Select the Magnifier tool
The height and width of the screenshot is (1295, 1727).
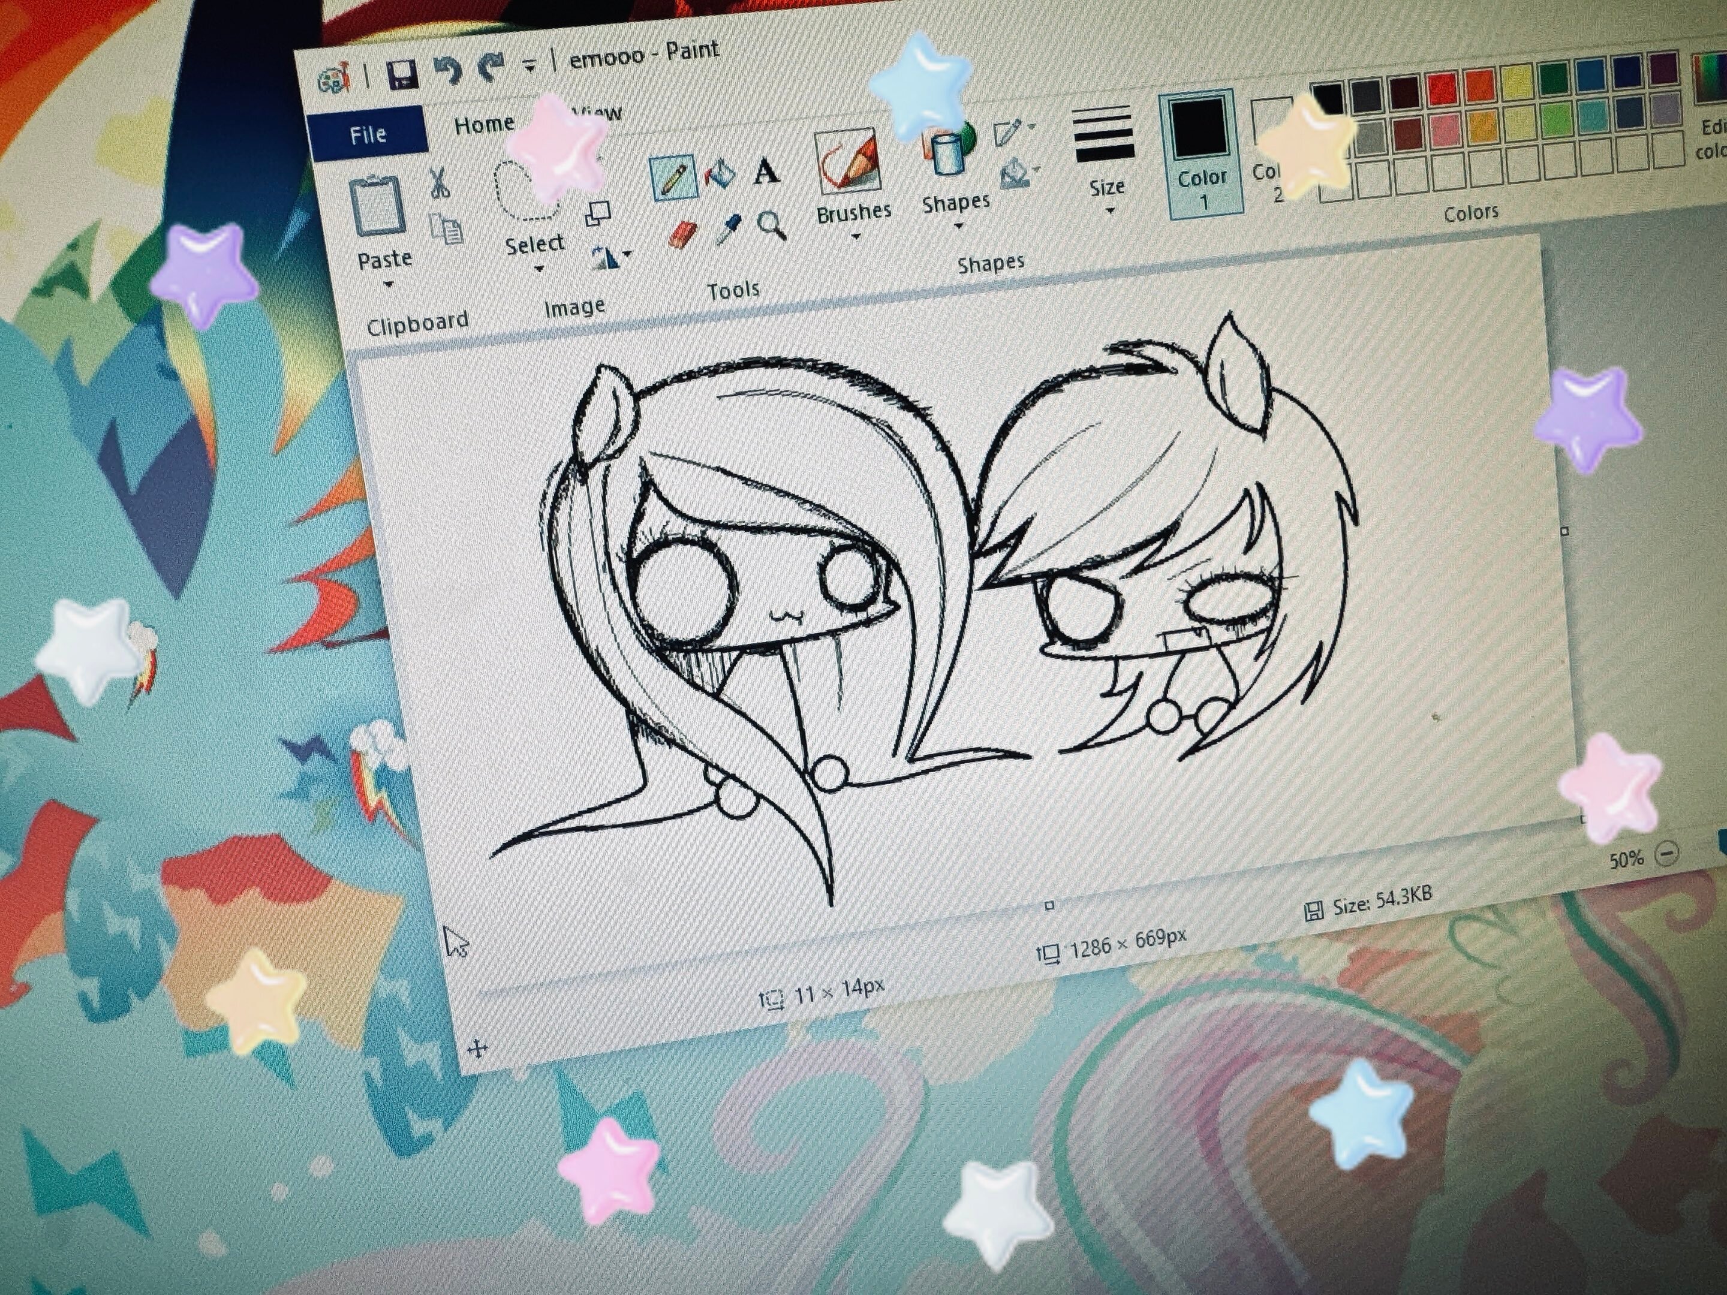[771, 225]
